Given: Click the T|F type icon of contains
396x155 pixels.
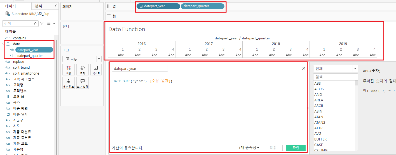Looking at the screenshot, I should click(8, 38).
